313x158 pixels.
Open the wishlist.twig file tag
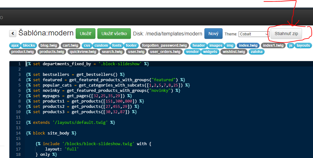[x=234, y=52]
